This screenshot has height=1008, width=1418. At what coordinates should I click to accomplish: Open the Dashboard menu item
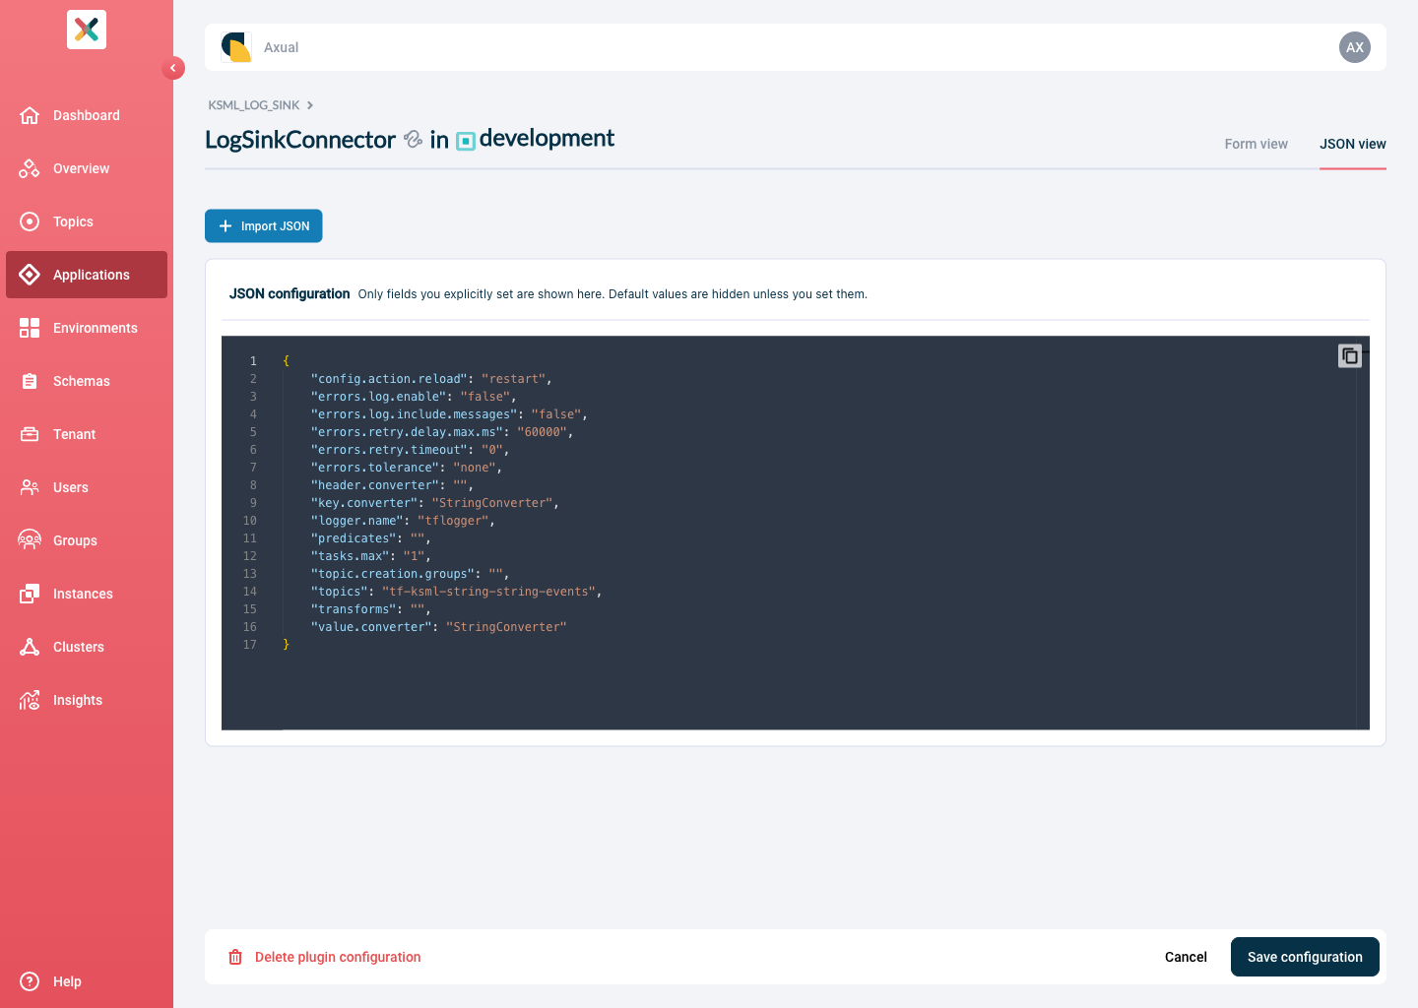pyautogui.click(x=87, y=115)
